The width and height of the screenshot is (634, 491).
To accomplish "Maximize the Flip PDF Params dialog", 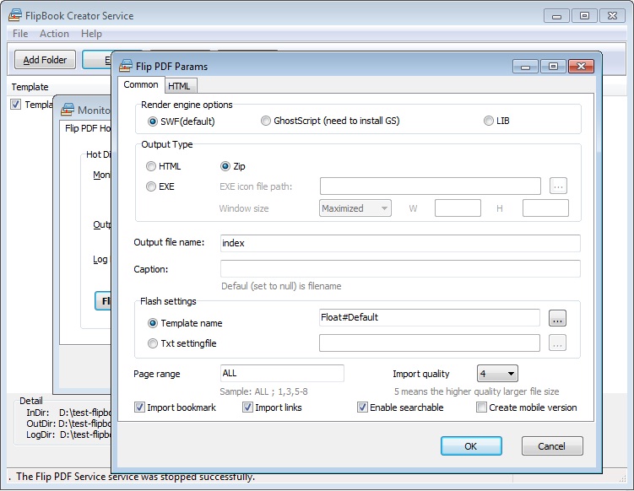I will (x=553, y=67).
